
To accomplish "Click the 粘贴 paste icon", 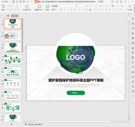I will click(3, 6).
